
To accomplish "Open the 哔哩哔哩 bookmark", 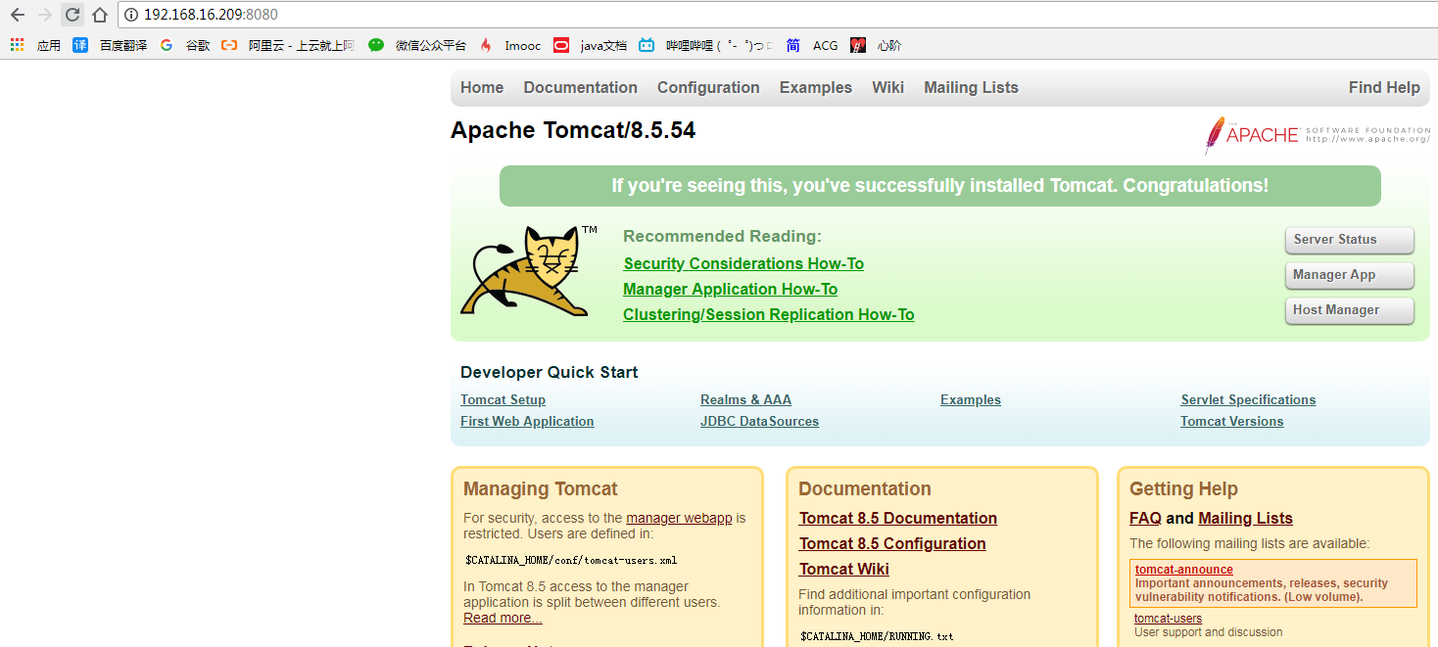I will tap(706, 45).
